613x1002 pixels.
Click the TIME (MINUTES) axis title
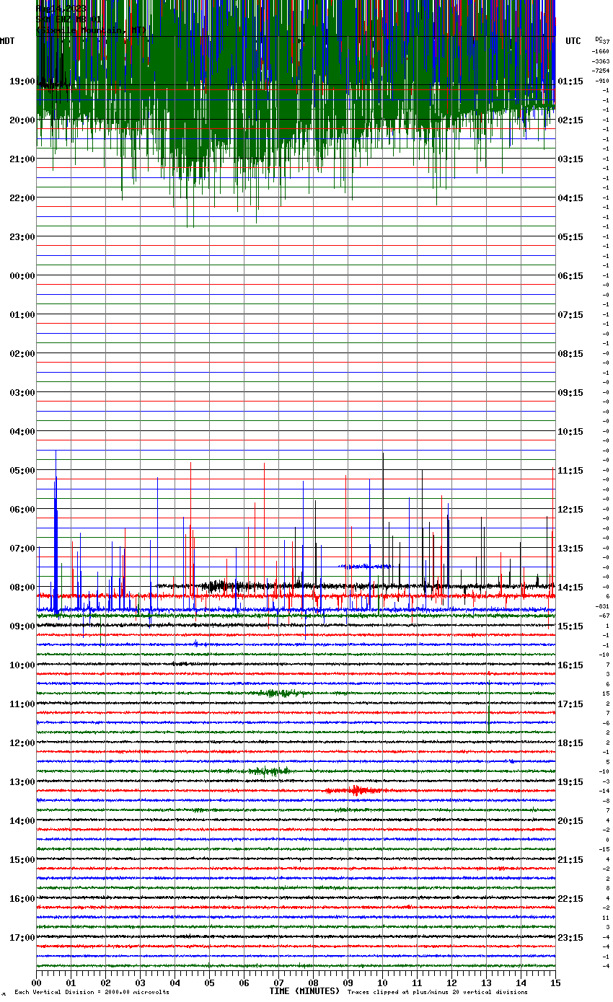pos(304,991)
